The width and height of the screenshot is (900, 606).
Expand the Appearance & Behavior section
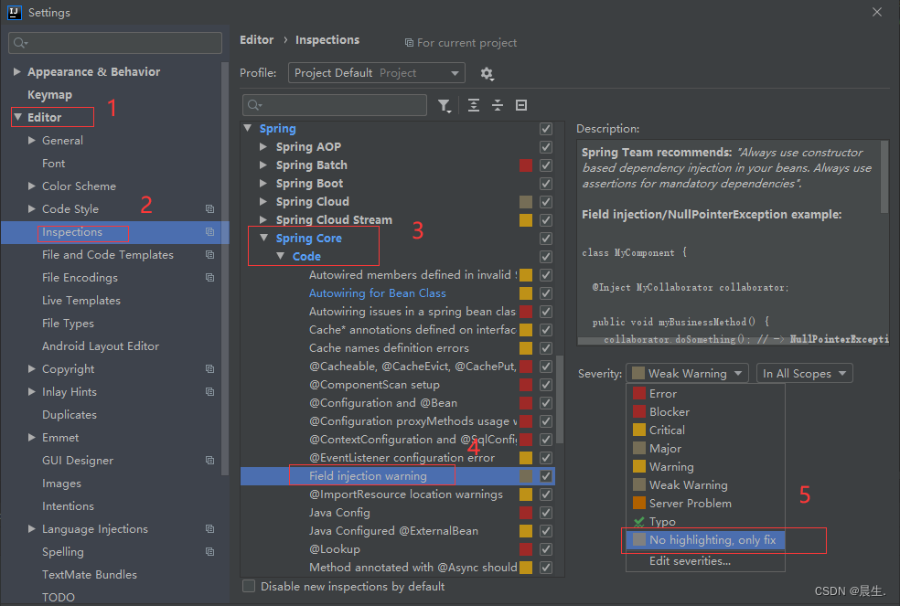tap(17, 71)
